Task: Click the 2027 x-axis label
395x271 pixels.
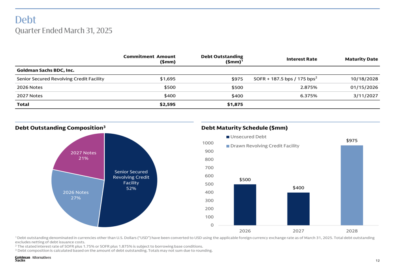Action: pyautogui.click(x=298, y=231)
